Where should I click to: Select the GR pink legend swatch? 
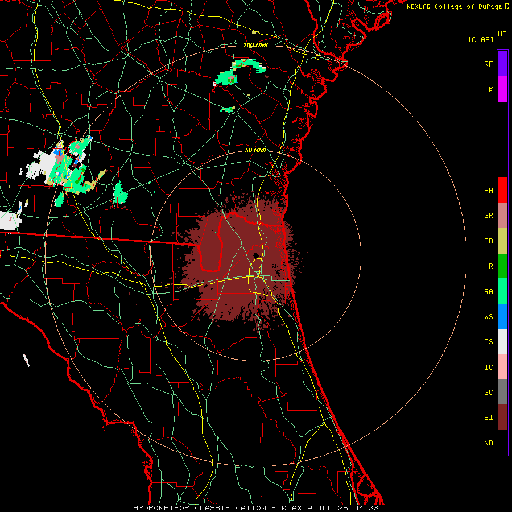(x=502, y=216)
